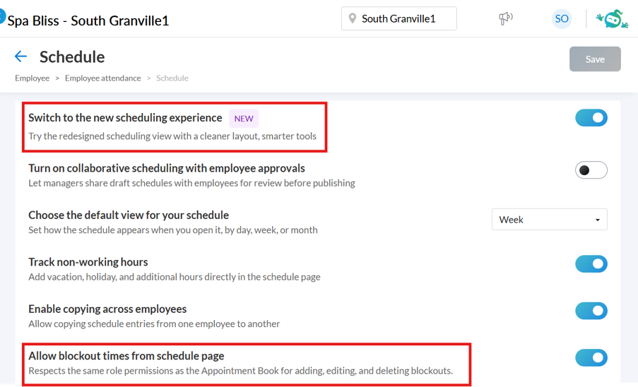Click 'Add vacation, holiday, and additional hours' description
Viewport: 638px width, 387px height.
(x=175, y=277)
